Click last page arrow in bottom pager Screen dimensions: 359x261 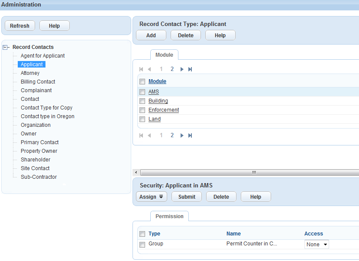tap(190, 135)
